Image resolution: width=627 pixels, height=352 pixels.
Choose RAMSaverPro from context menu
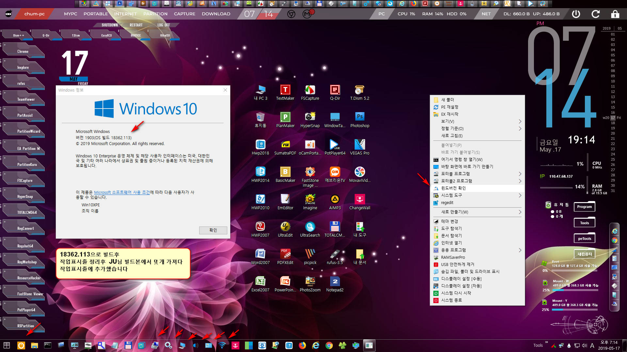(x=477, y=257)
